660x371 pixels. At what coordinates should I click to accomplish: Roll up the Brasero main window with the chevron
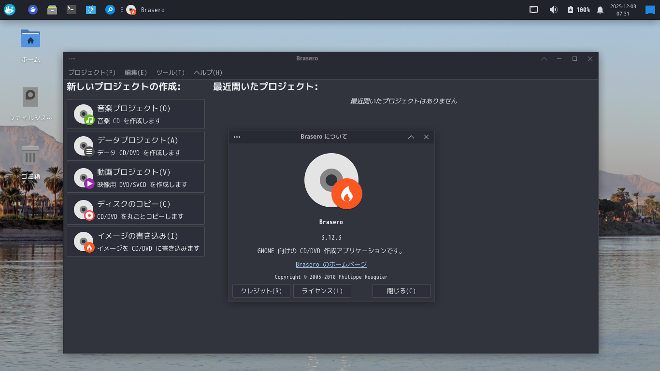pos(544,58)
